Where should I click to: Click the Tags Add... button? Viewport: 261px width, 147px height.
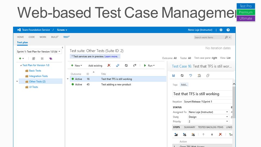[184, 85]
